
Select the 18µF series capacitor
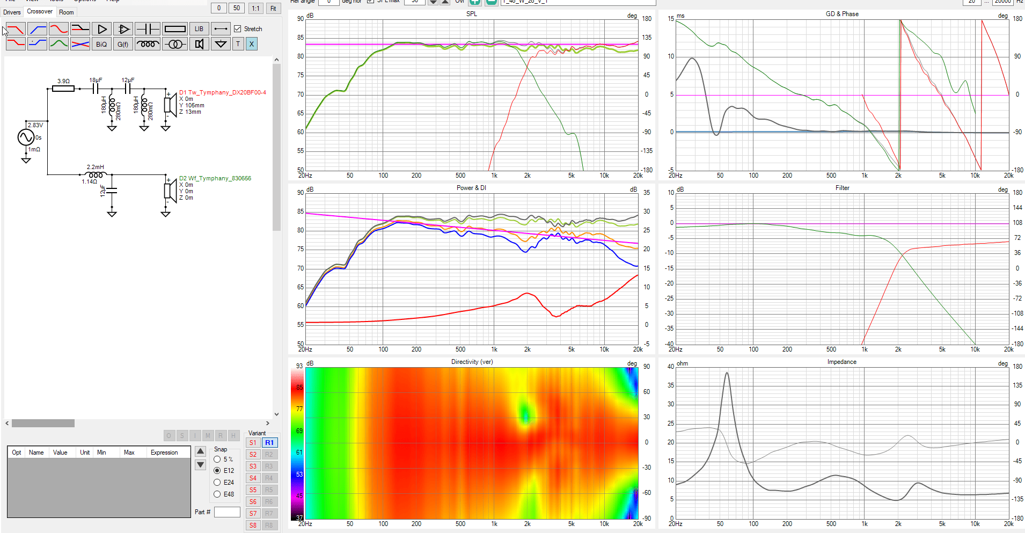96,89
